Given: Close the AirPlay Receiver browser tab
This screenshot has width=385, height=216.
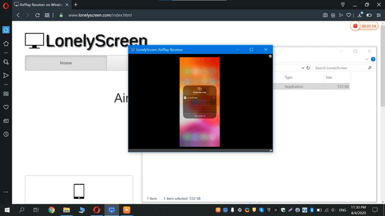Looking at the screenshot, I should tap(67, 5).
